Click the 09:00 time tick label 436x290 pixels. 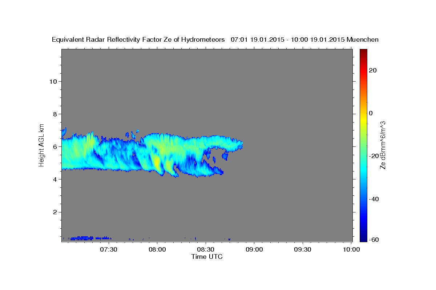(x=254, y=249)
